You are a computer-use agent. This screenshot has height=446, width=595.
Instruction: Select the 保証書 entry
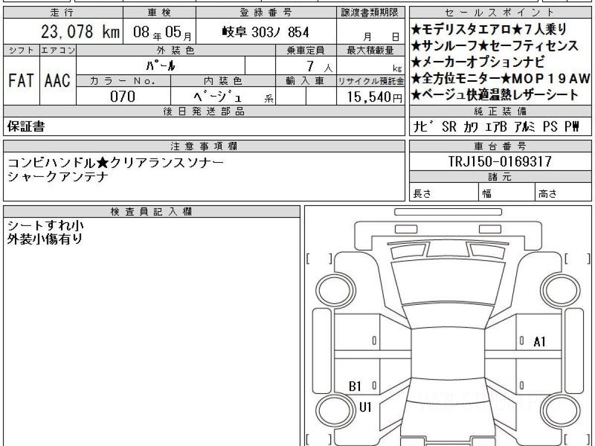(26, 127)
